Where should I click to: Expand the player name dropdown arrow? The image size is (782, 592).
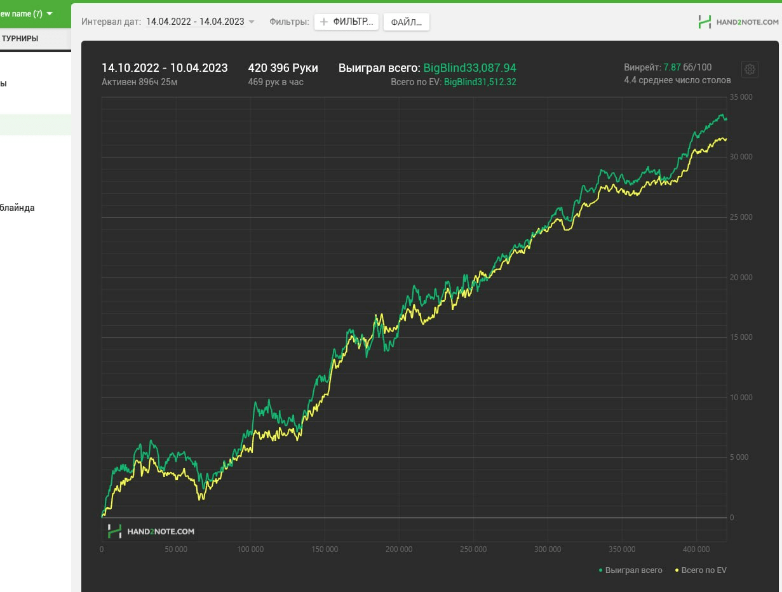point(50,13)
